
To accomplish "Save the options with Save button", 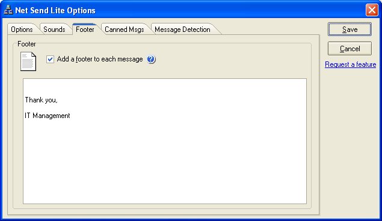I will point(350,30).
